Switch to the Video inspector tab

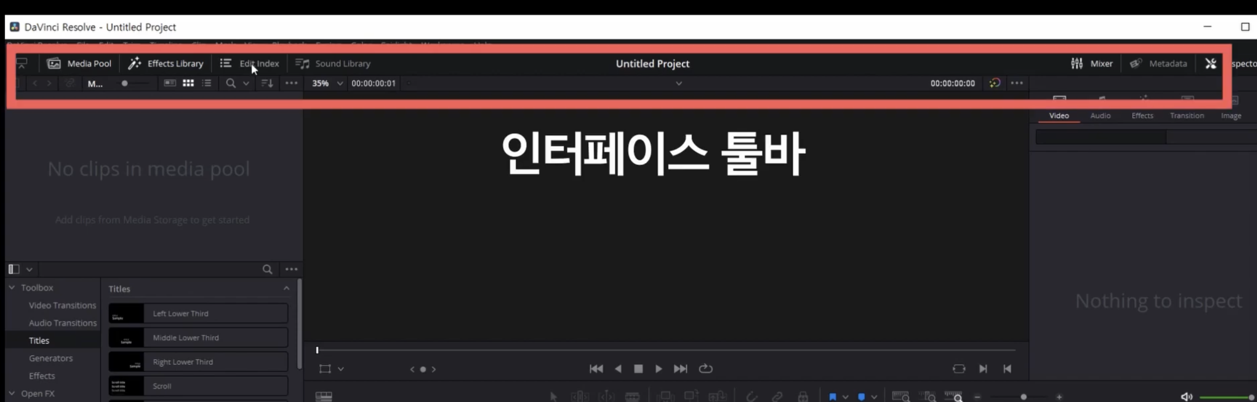1059,116
